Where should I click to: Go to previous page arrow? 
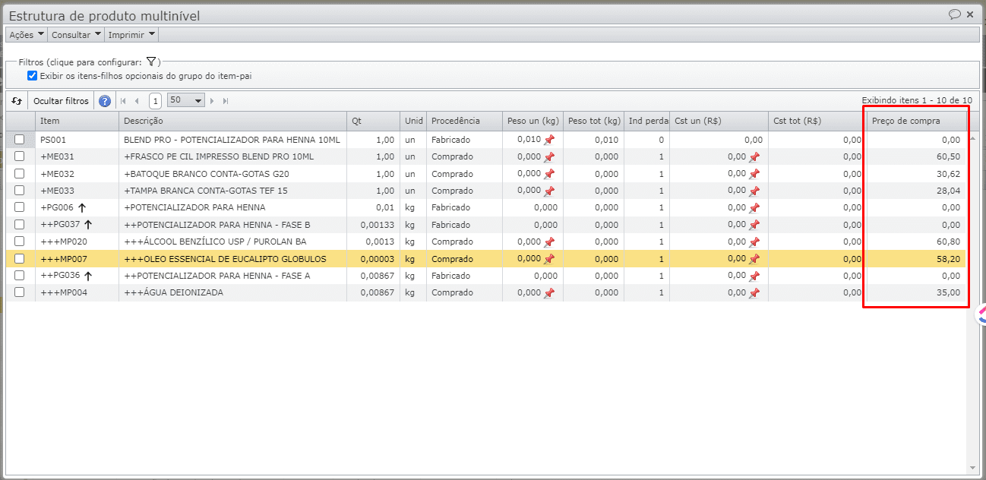[137, 101]
